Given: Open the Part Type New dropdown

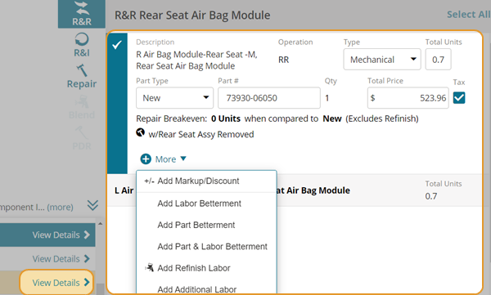Looking at the screenshot, I should 175,98.
